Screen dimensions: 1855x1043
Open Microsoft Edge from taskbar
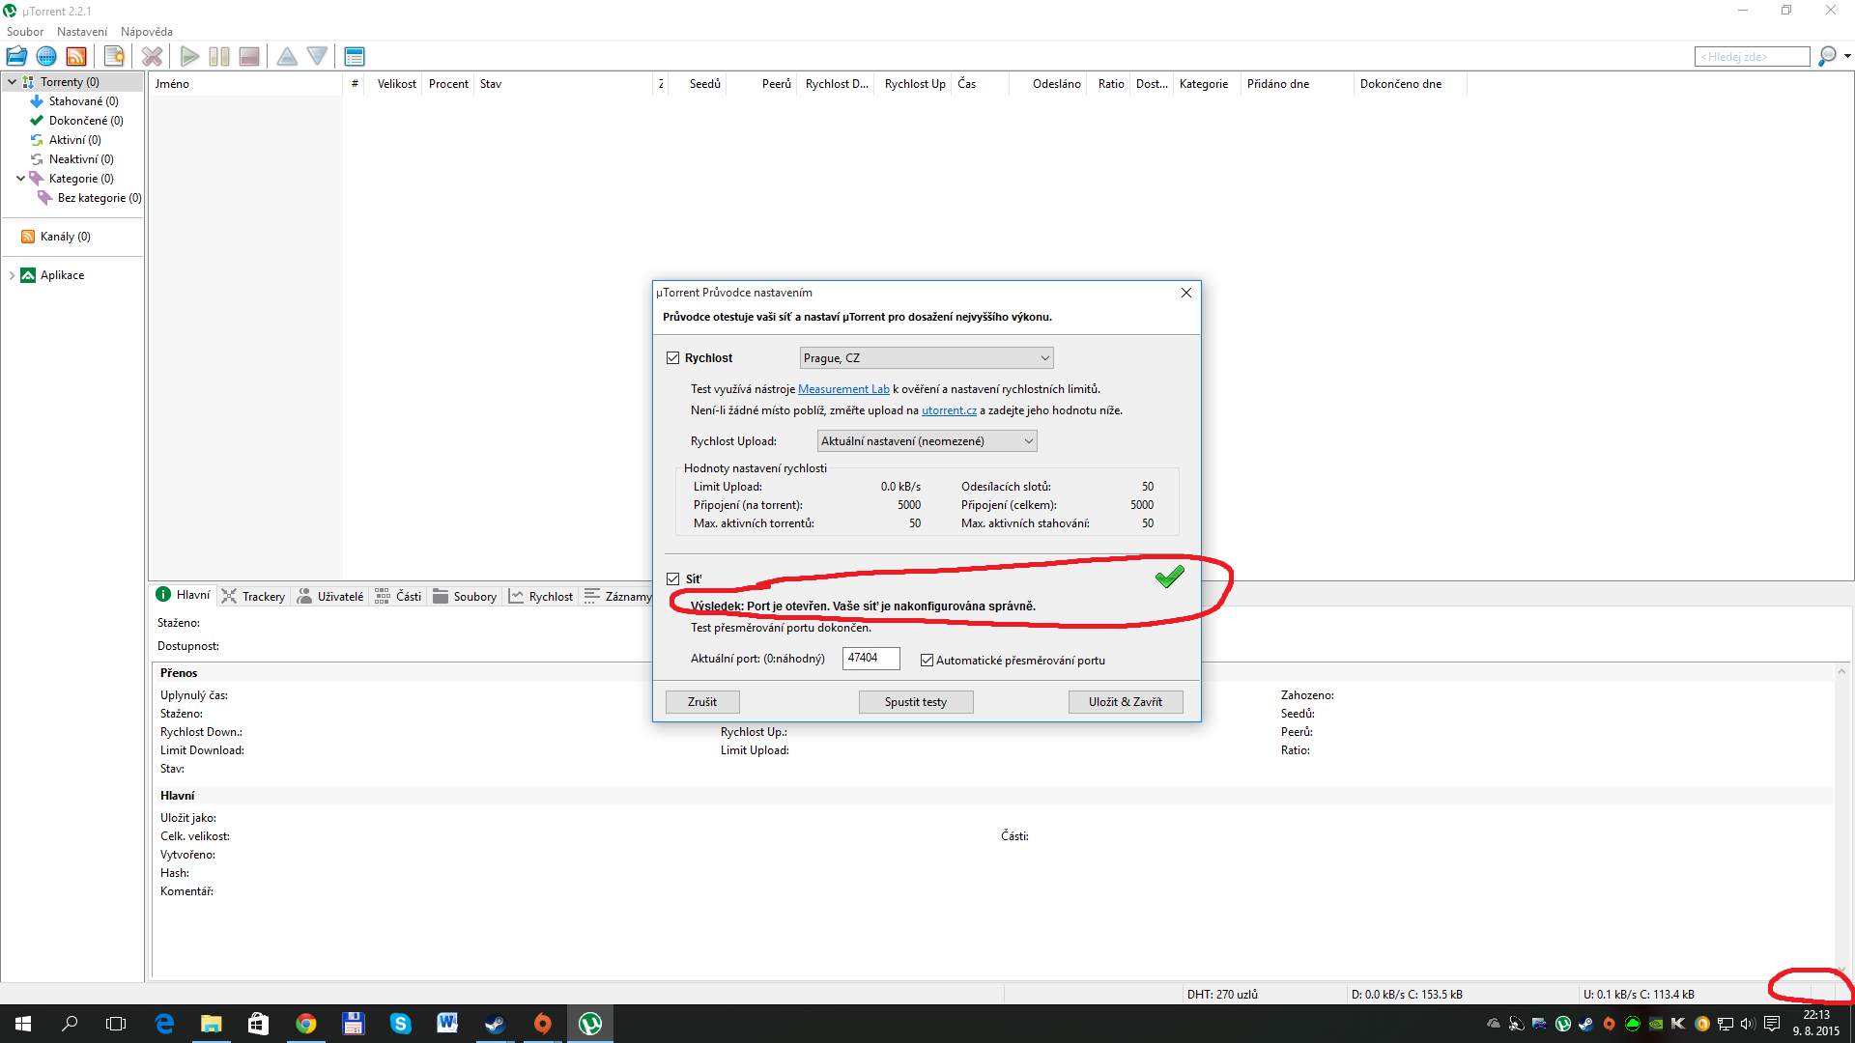tap(164, 1024)
